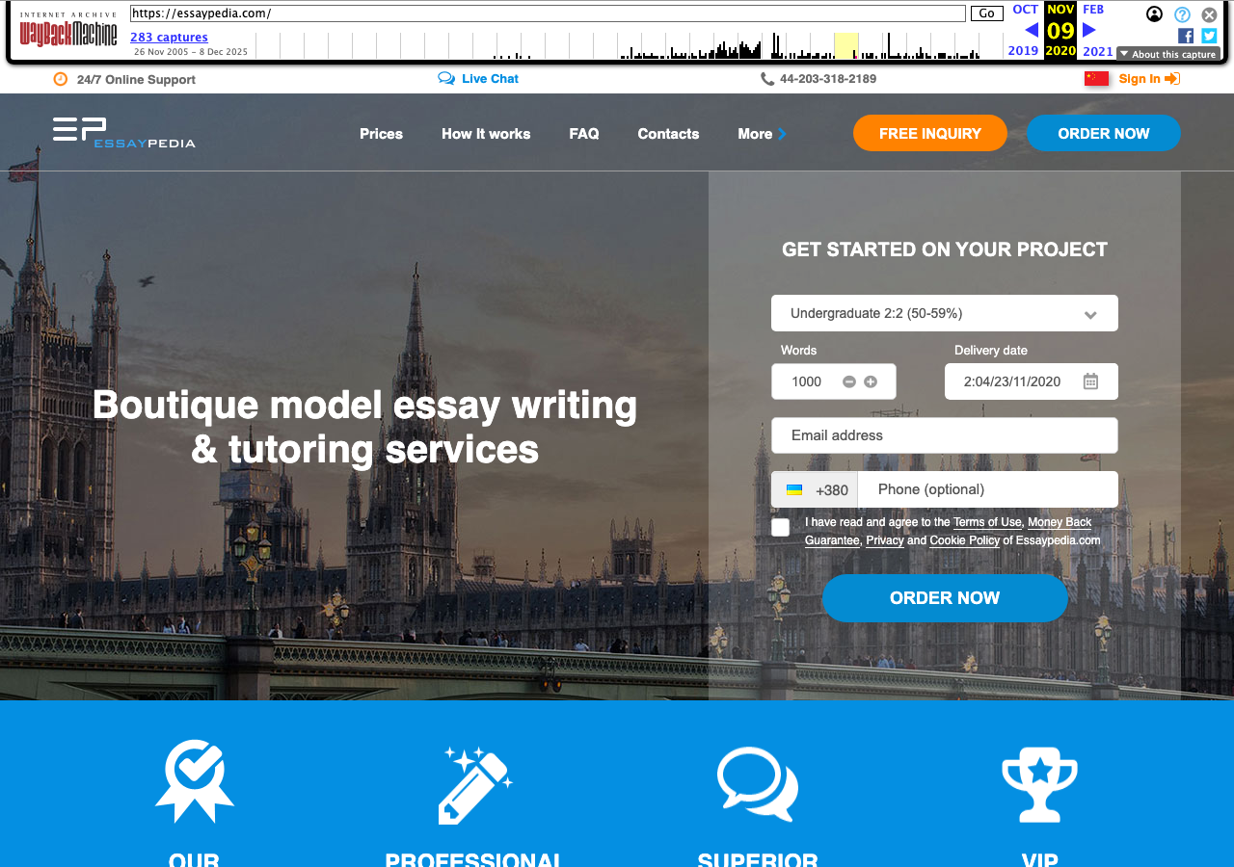Image resolution: width=1234 pixels, height=867 pixels.
Task: Focus the Words quantity field
Action: (x=834, y=381)
